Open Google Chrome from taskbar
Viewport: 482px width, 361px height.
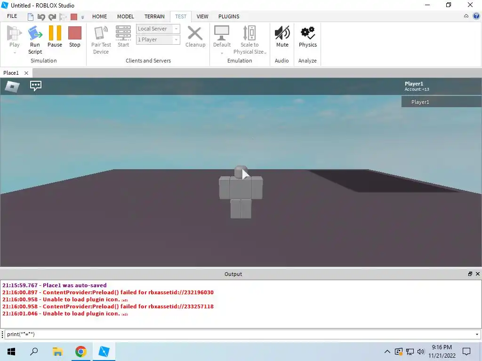[81, 352]
